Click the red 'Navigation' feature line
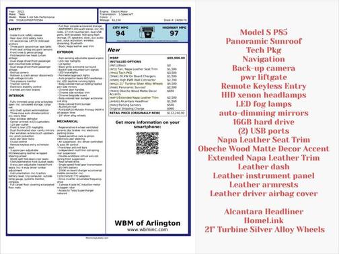This screenshot has height=254, width=339. (264, 59)
